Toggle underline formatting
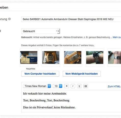Screen dimensions: 121x118 pyautogui.click(x=79, y=86)
